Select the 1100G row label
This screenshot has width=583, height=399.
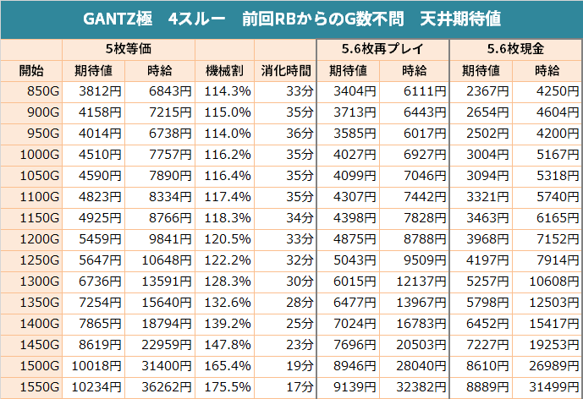click(x=31, y=197)
